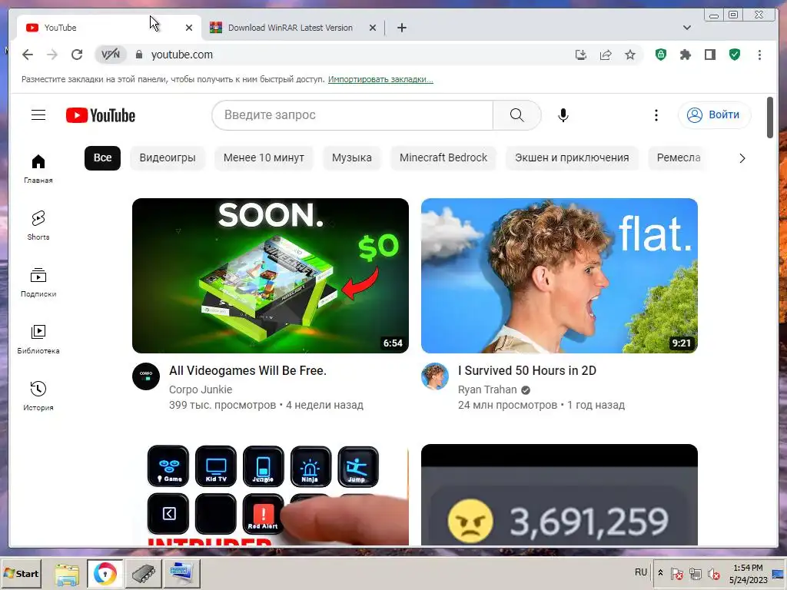Close the Download WinRAR tab
Viewport: 787px width, 590px height.
click(x=373, y=28)
